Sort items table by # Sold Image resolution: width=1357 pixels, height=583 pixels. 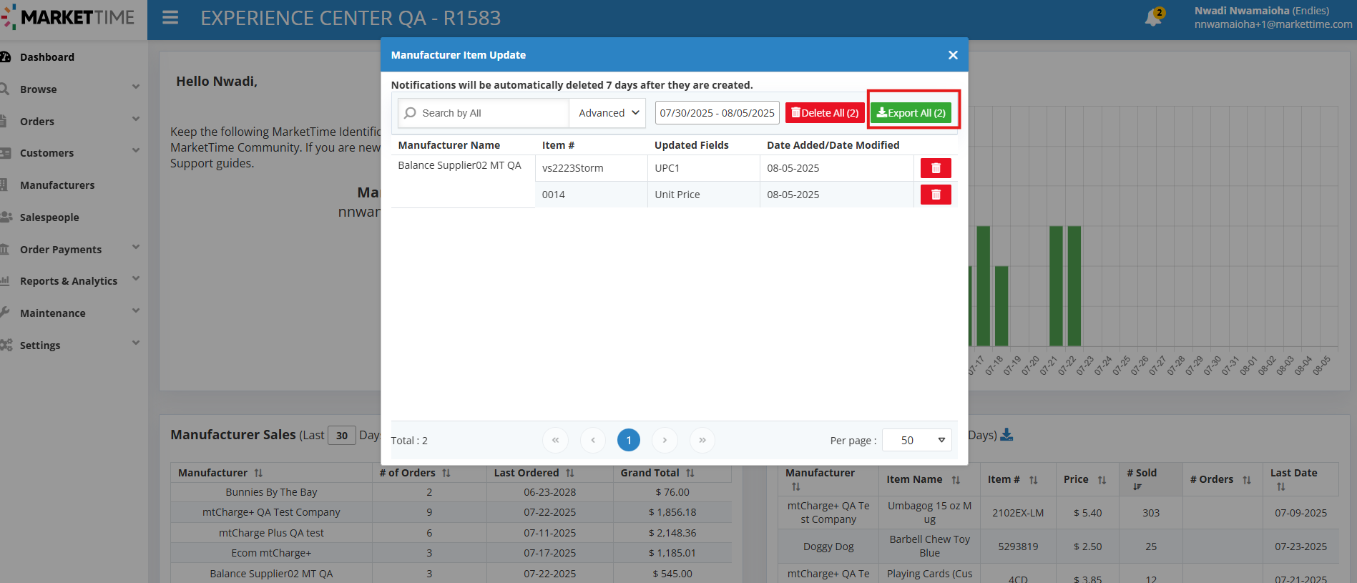coord(1137,486)
